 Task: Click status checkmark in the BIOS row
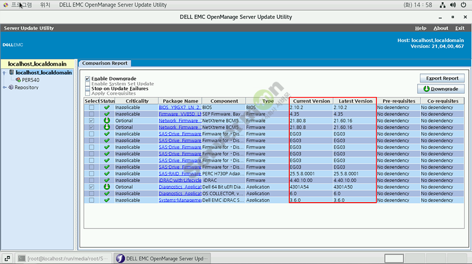pyautogui.click(x=107, y=107)
